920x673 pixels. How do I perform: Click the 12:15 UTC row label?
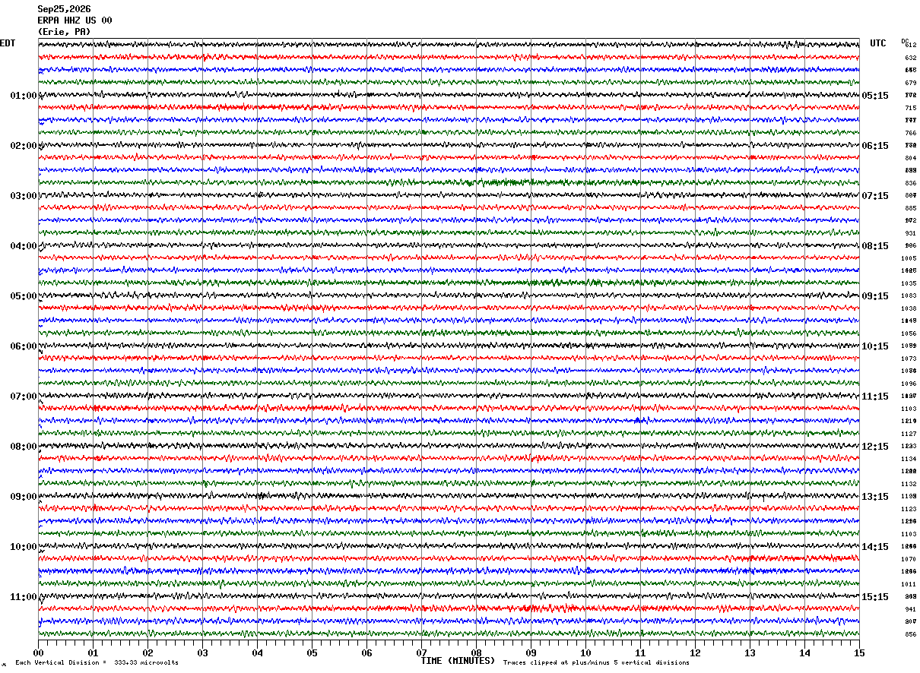(875, 447)
